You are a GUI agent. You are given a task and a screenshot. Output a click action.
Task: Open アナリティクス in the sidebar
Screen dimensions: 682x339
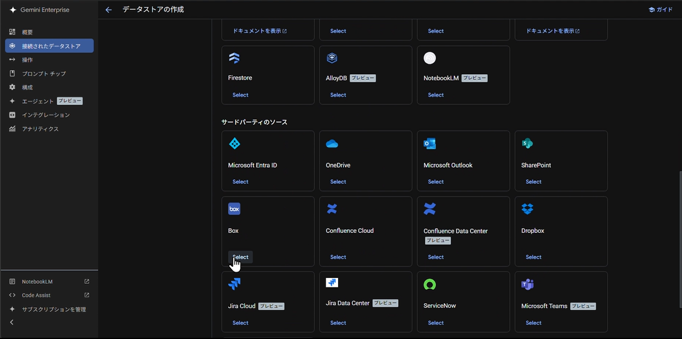[40, 129]
